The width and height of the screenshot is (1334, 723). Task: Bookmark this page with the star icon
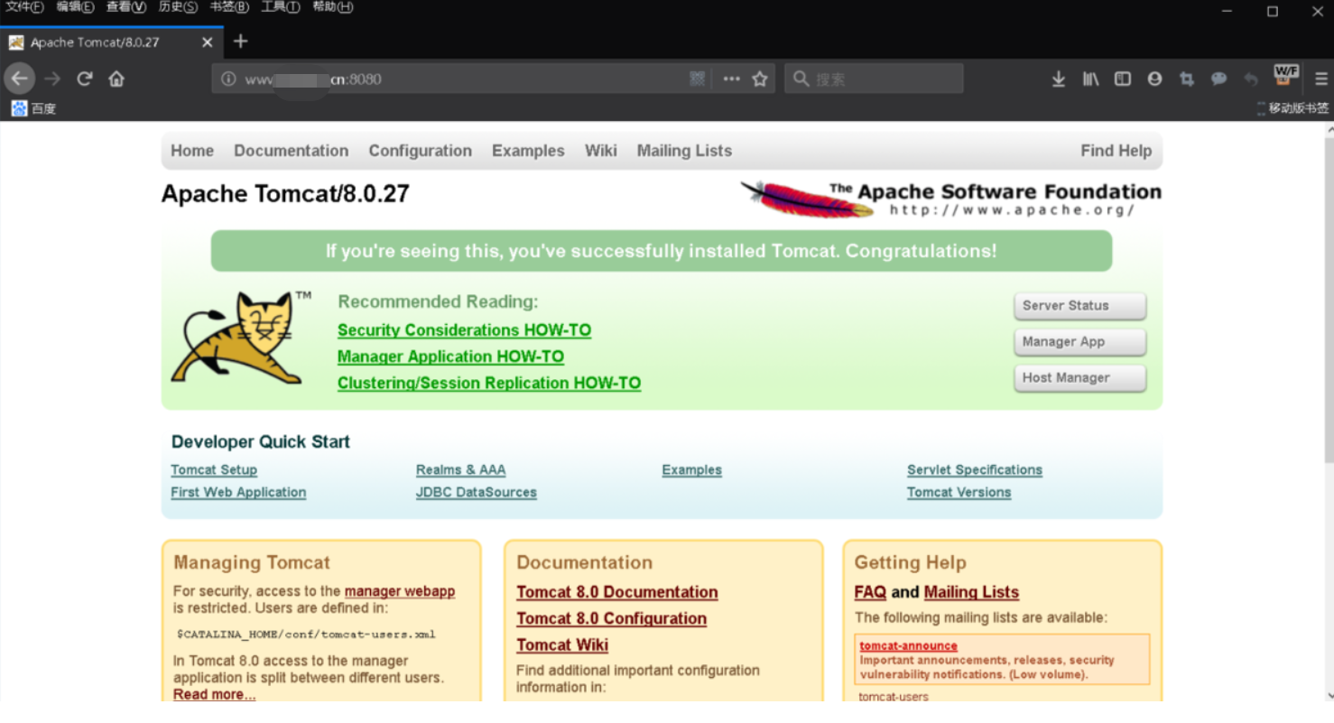tap(760, 79)
